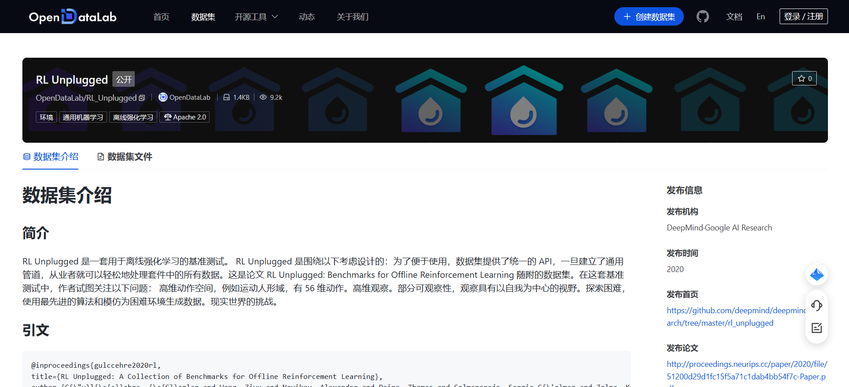849x387 pixels.
Task: Click the 通用机器学习 tag
Action: tap(83, 117)
